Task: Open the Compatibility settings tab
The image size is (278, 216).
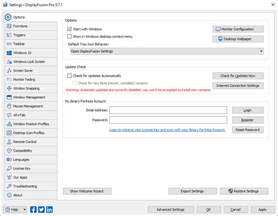Action: tap(31, 151)
